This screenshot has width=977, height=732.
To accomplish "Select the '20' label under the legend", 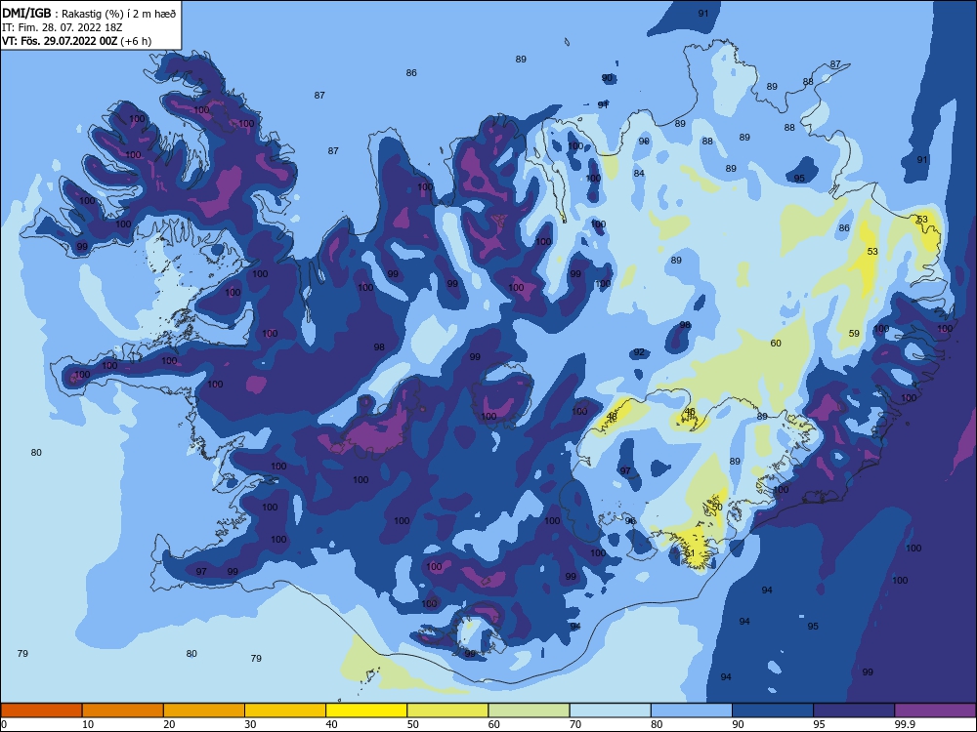I will click(169, 724).
